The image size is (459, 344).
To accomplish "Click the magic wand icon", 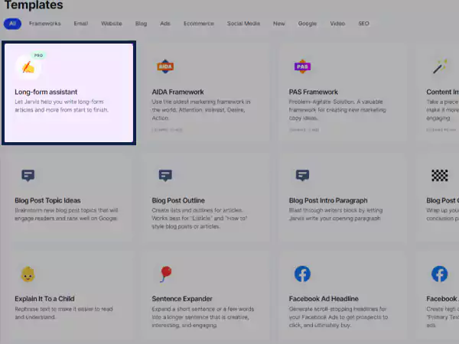I will [439, 67].
